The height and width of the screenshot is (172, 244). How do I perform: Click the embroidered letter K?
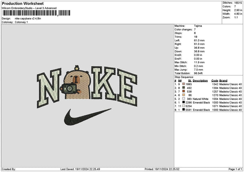pos(103,83)
